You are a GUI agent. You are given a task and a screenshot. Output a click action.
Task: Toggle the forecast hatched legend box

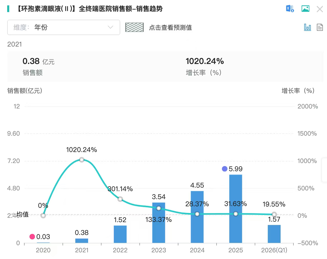[x=135, y=27]
